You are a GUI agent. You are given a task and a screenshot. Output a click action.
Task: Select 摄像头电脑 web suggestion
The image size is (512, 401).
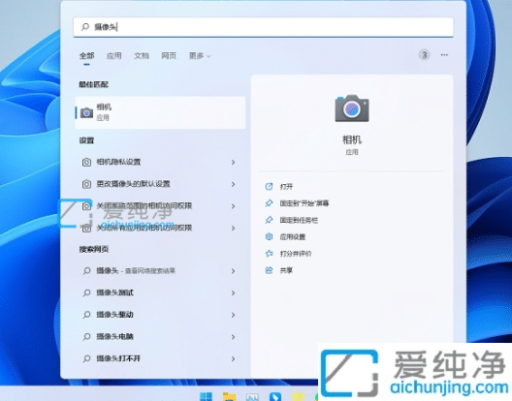[160, 336]
